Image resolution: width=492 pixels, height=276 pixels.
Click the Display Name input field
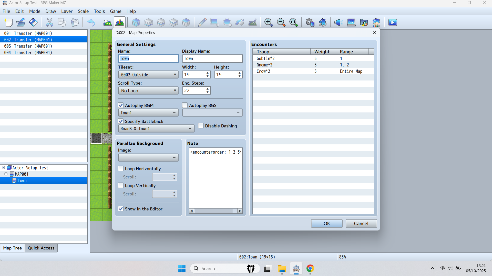point(212,59)
